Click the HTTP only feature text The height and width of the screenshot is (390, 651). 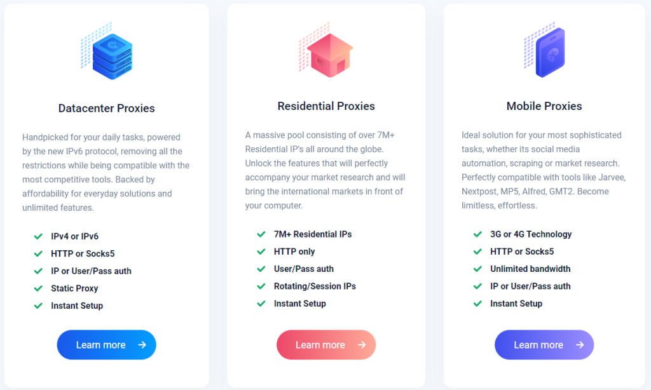[x=294, y=252]
